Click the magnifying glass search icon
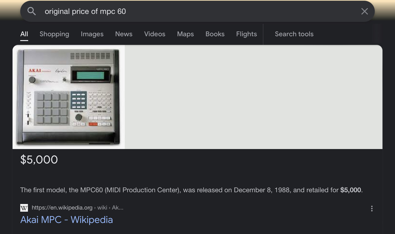The image size is (395, 234). coord(31,11)
